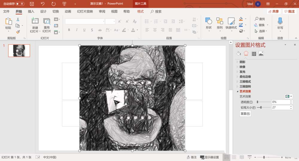Open the Animations ribbon tab

coord(68,12)
